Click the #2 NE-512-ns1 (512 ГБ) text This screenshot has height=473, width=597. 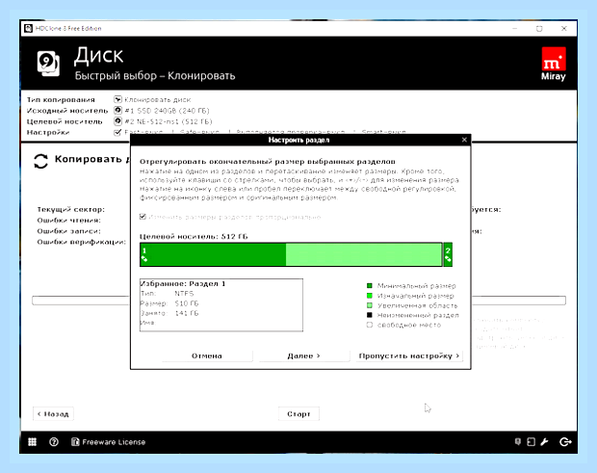click(x=169, y=122)
